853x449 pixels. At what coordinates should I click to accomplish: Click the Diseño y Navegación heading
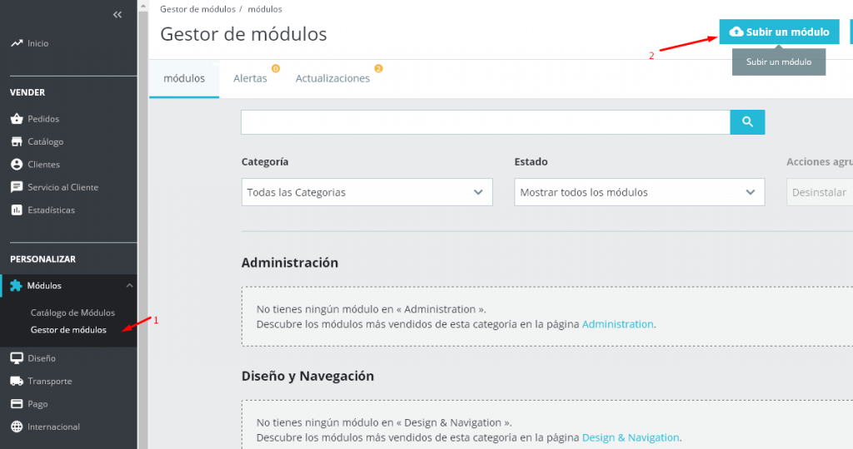(x=307, y=377)
